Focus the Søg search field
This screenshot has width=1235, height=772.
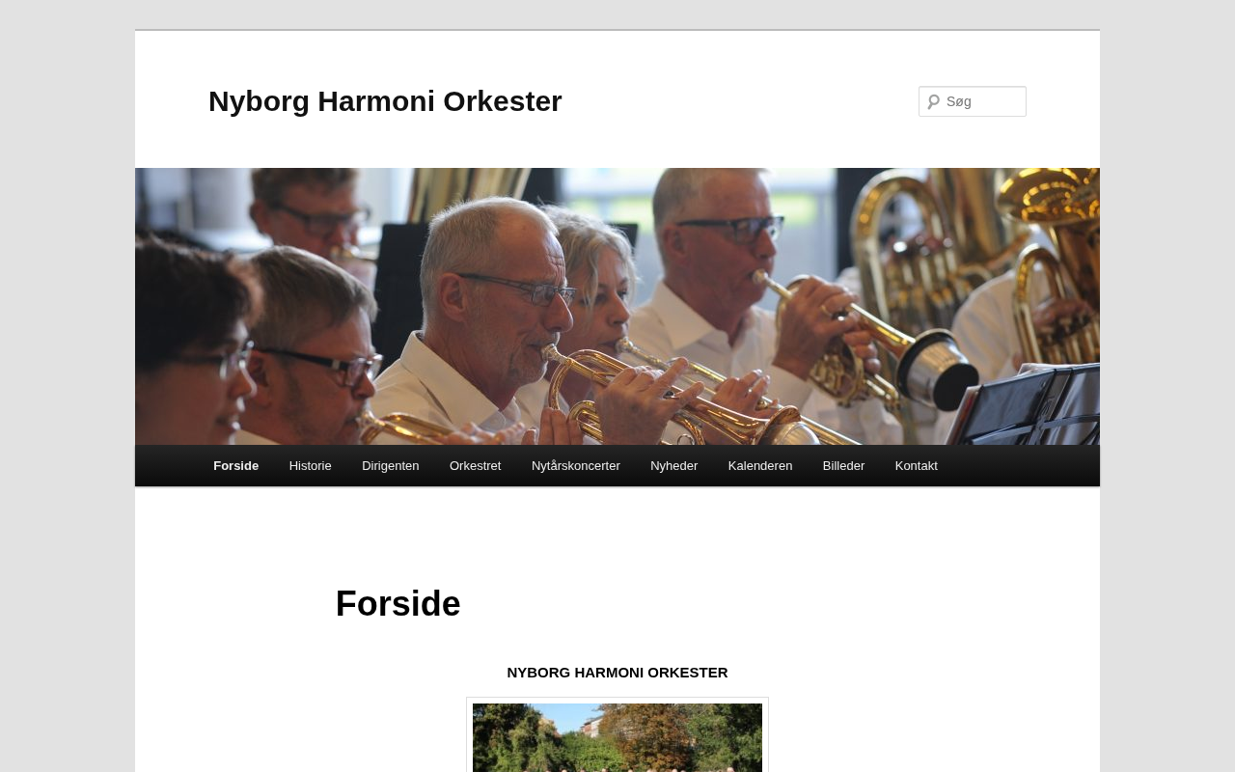tap(973, 101)
